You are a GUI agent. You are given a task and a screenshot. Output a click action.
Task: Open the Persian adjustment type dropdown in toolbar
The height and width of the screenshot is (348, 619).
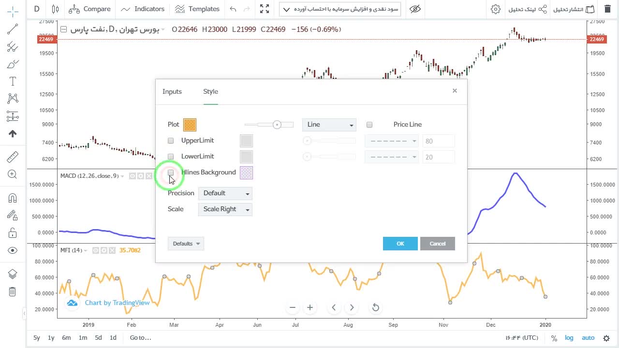[x=340, y=9]
